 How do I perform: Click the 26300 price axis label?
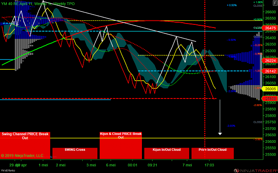pyautogui.click(x=270, y=51)
